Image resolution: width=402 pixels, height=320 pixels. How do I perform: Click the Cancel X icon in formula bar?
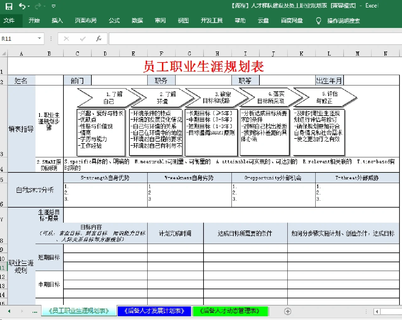[x=66, y=39]
